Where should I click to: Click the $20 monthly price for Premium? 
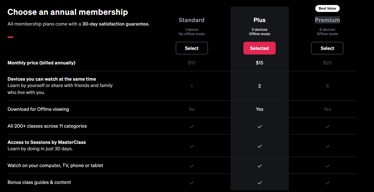click(327, 63)
